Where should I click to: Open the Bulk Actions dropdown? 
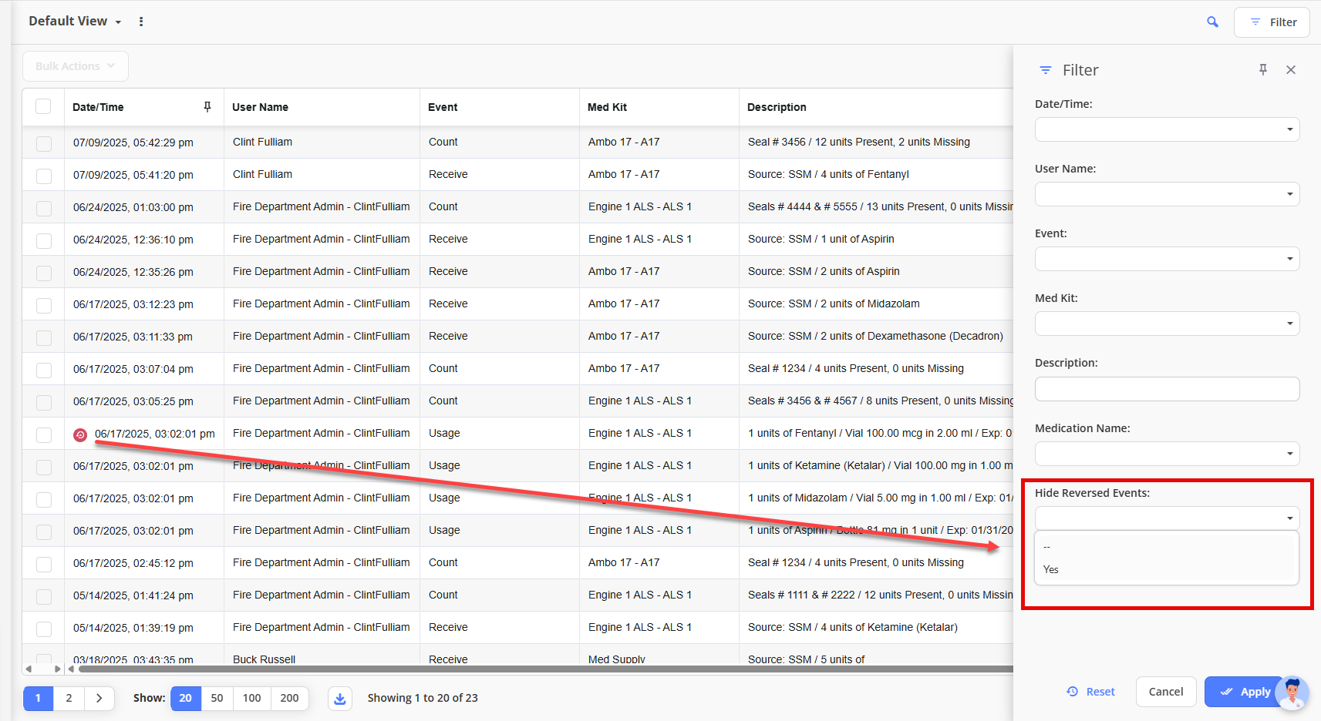point(76,66)
